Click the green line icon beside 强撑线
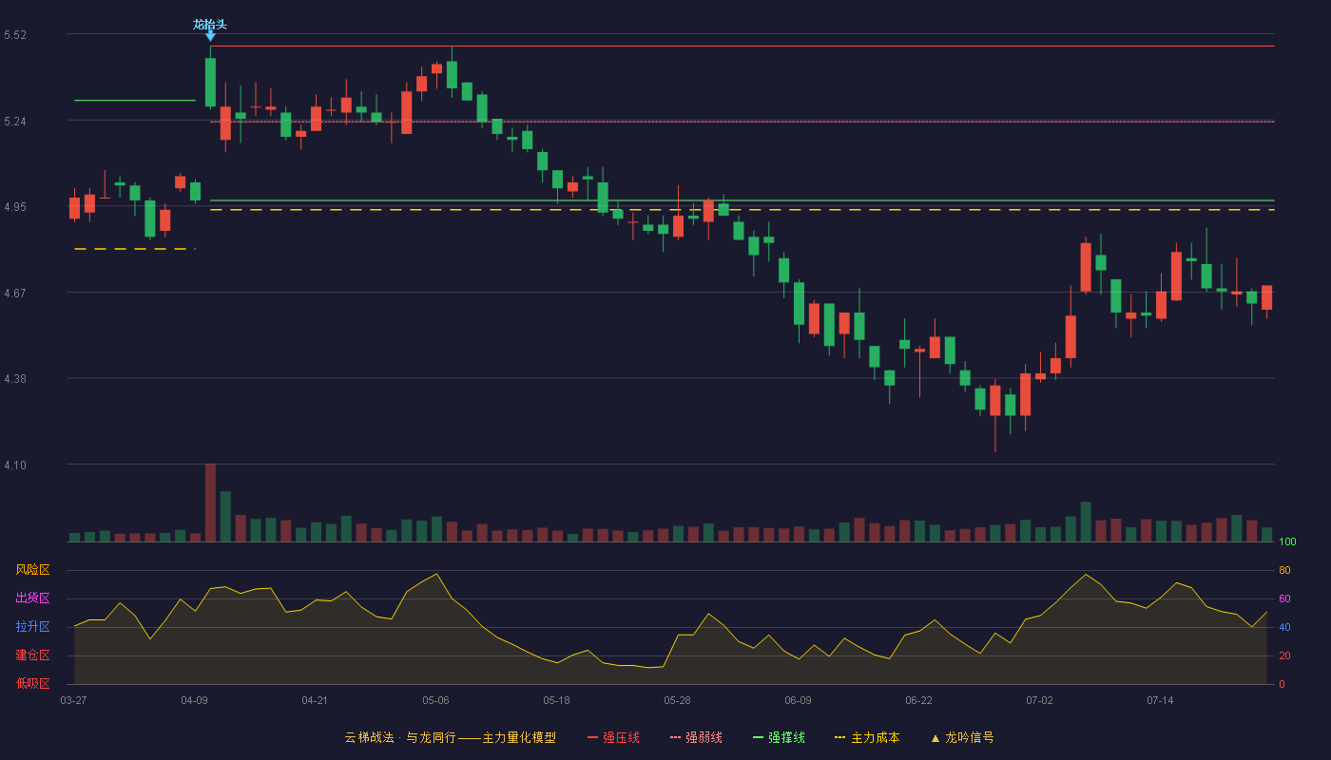 pyautogui.click(x=758, y=737)
